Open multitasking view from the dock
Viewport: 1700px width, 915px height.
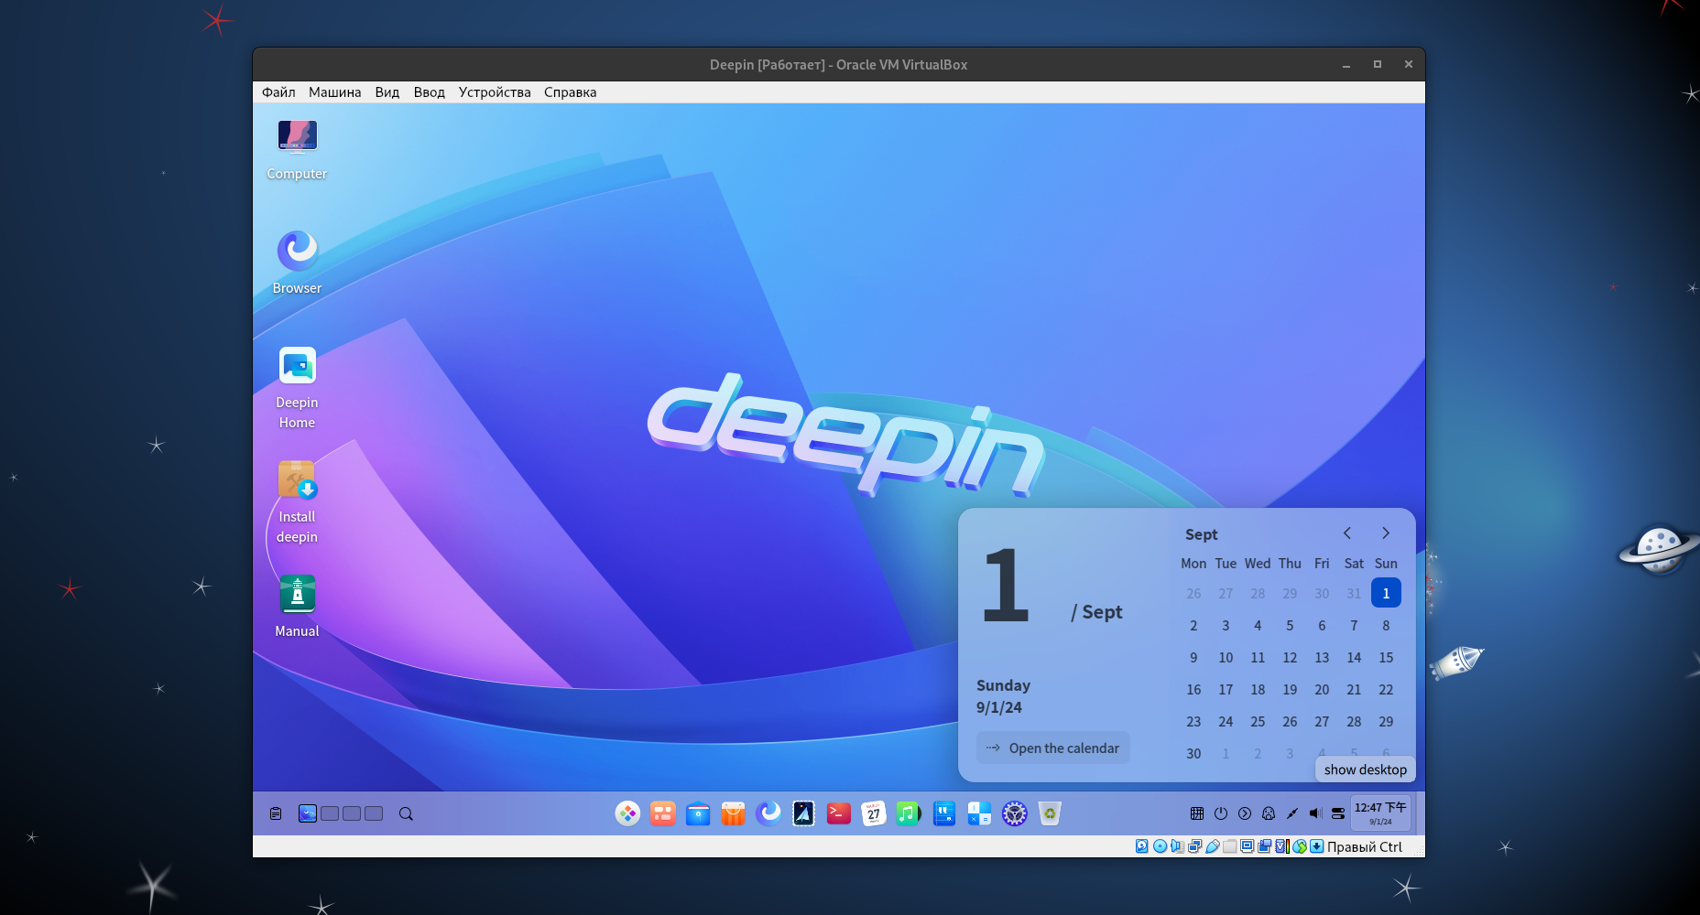pyautogui.click(x=662, y=813)
